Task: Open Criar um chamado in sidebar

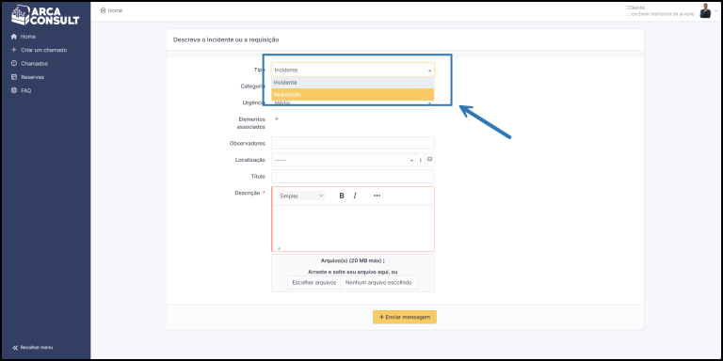Action: tap(40, 50)
